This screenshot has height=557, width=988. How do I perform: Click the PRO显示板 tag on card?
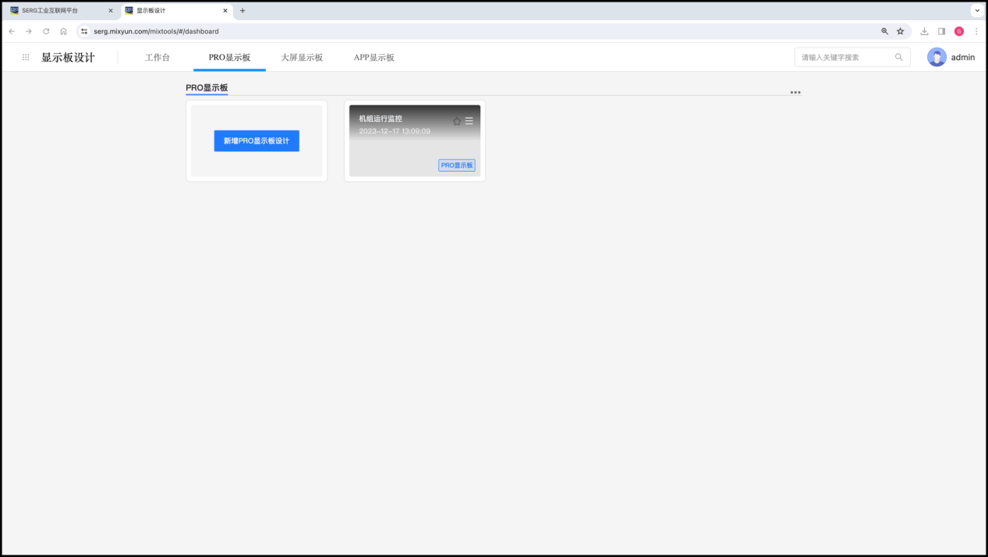(456, 165)
